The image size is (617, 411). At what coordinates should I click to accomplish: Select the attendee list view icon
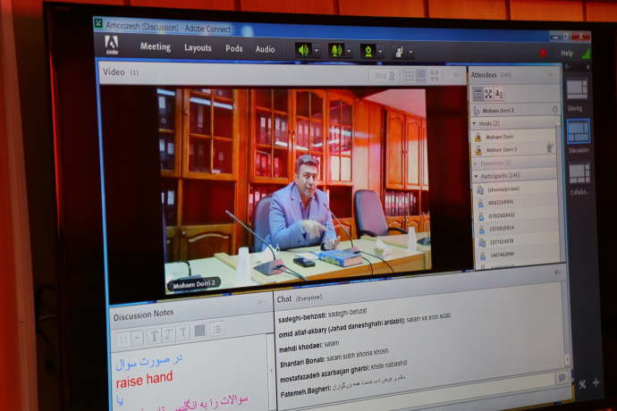point(478,93)
